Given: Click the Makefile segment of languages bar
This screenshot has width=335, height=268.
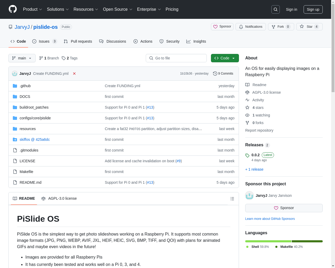Looking at the screenshot, I should pyautogui.click(x=307, y=241).
